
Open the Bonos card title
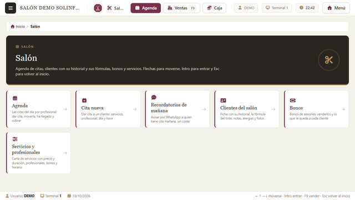click(x=296, y=108)
